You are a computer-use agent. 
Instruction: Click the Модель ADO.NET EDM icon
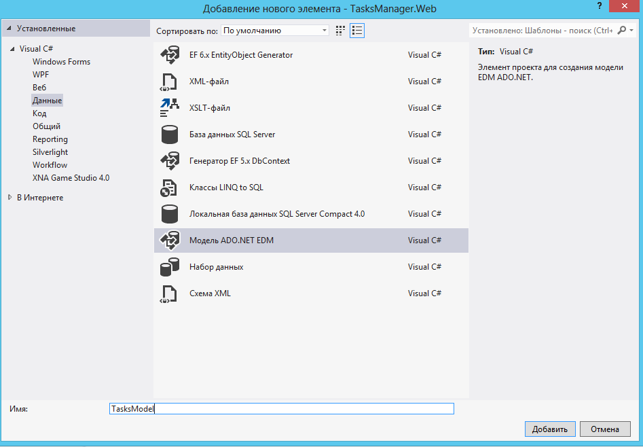[x=170, y=240]
